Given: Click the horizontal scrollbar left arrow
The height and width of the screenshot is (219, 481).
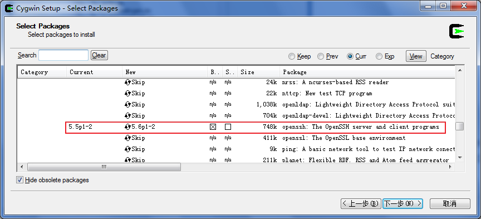Looking at the screenshot, I should pyautogui.click(x=22, y=167).
